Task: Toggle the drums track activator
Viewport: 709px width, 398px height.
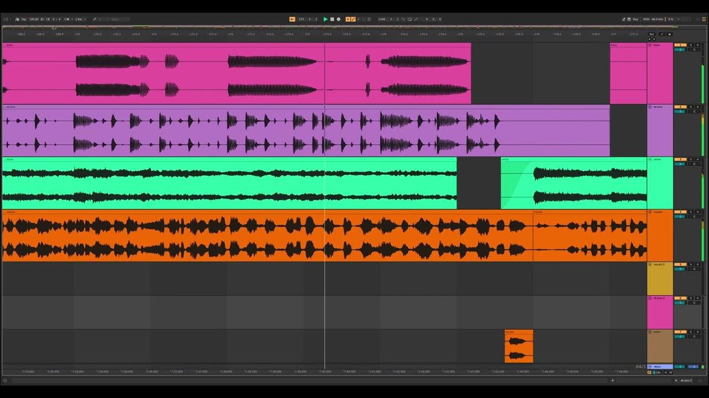Action: [x=680, y=107]
